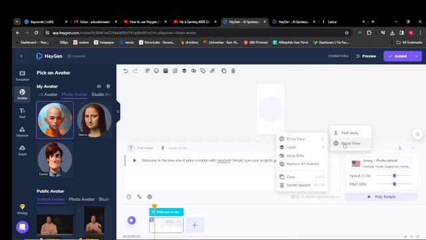Switch to Instant Avatar tab under Public Avatar
Screen dimensions: 426x240
51,199
